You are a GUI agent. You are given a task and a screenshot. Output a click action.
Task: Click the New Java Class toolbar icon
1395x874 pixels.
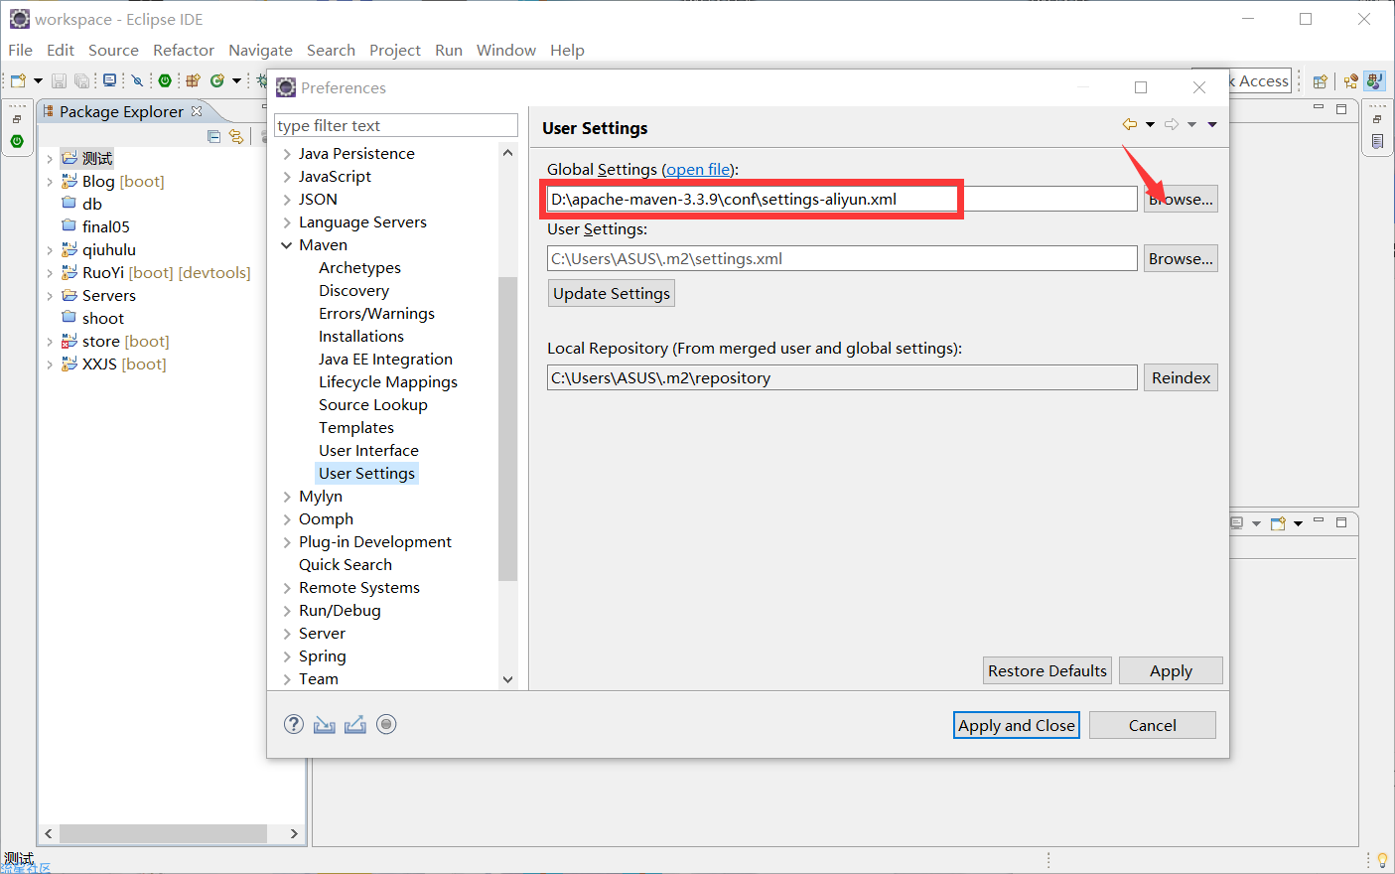click(x=216, y=80)
